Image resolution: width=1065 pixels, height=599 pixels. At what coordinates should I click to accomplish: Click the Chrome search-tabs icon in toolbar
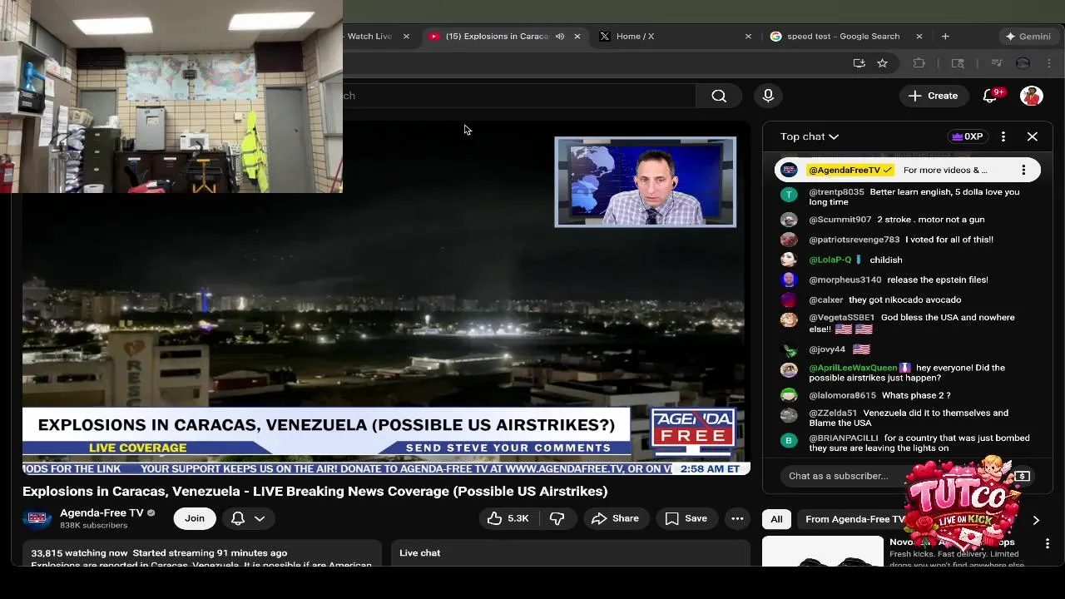(x=958, y=63)
